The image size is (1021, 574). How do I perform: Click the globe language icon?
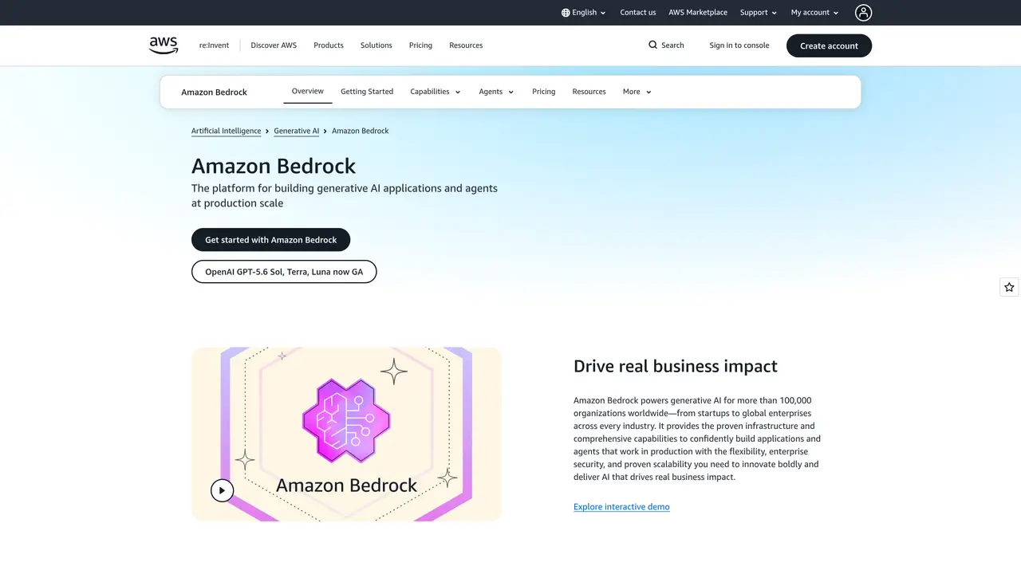[x=566, y=13]
